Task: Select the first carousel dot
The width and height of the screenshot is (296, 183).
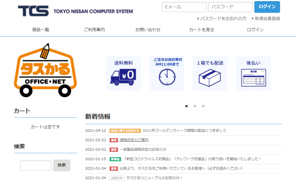Action: point(186,106)
